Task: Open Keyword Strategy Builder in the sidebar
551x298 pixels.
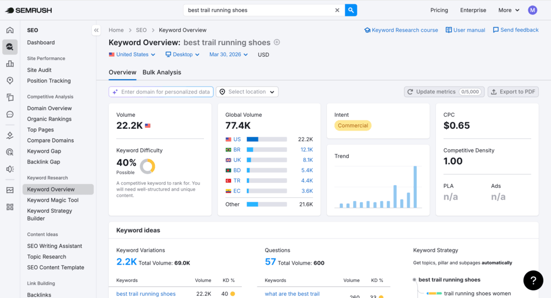Action: pos(50,214)
